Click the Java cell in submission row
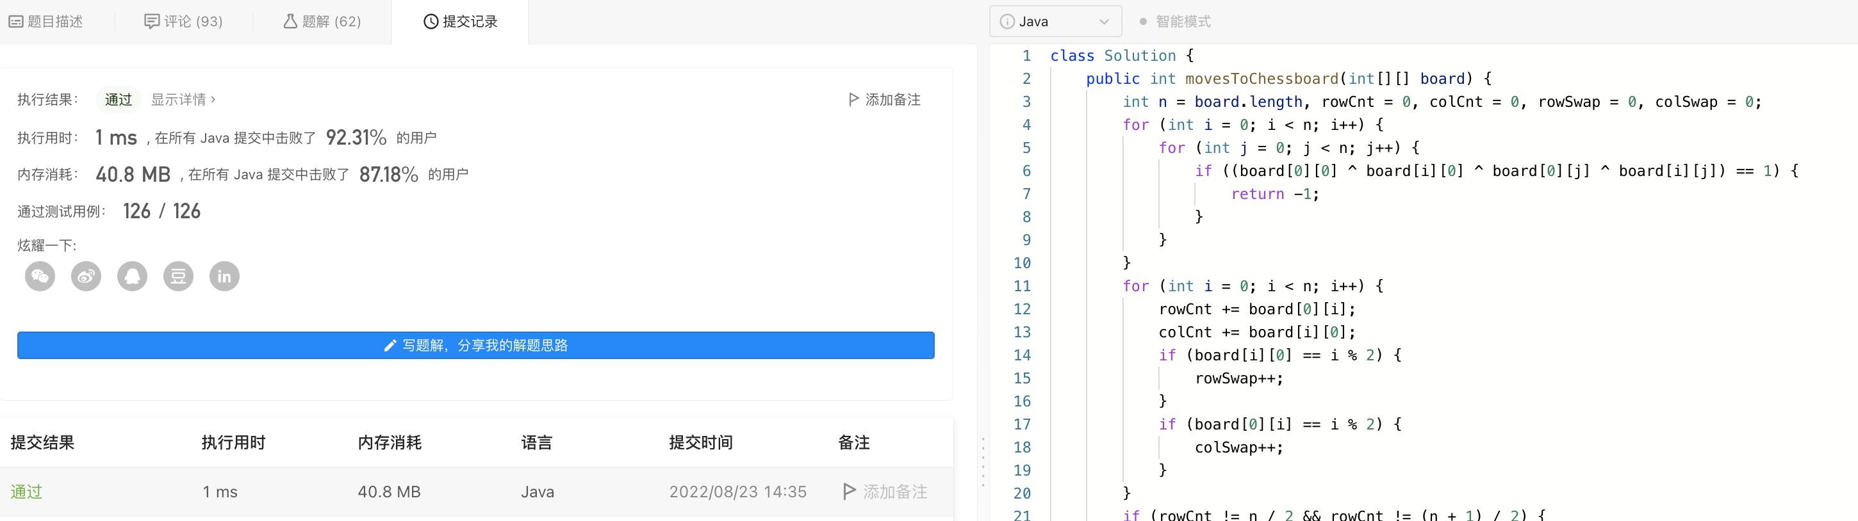The width and height of the screenshot is (1858, 521). click(538, 492)
